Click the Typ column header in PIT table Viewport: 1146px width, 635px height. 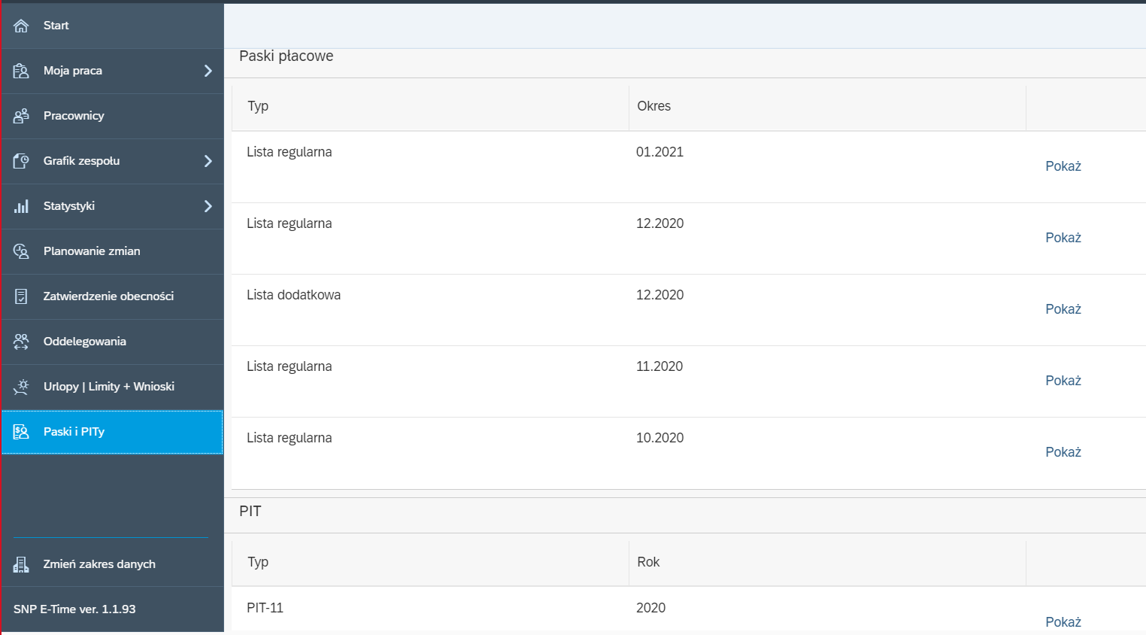[x=430, y=562]
